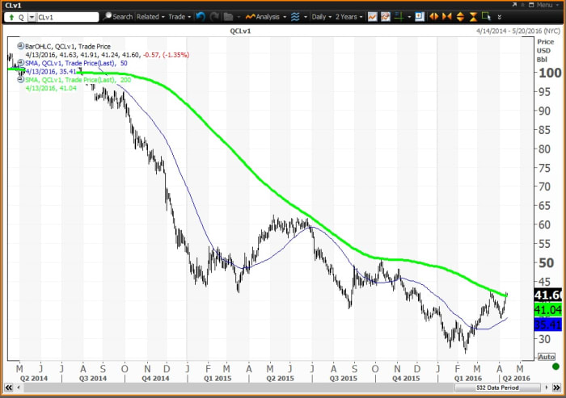
Task: Click the Q3 2015 quarter label
Action: coord(343,378)
